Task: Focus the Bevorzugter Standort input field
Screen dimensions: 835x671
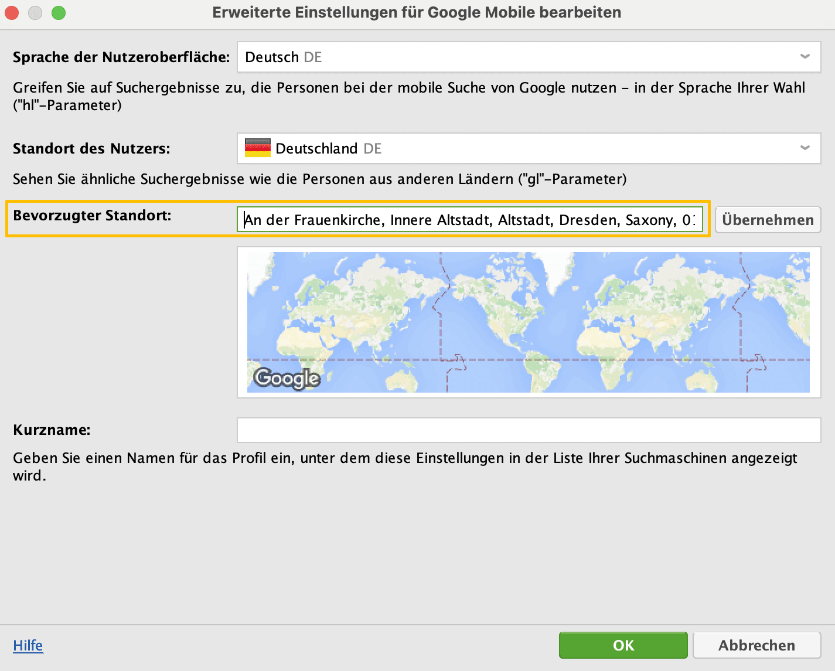Action: 470,220
